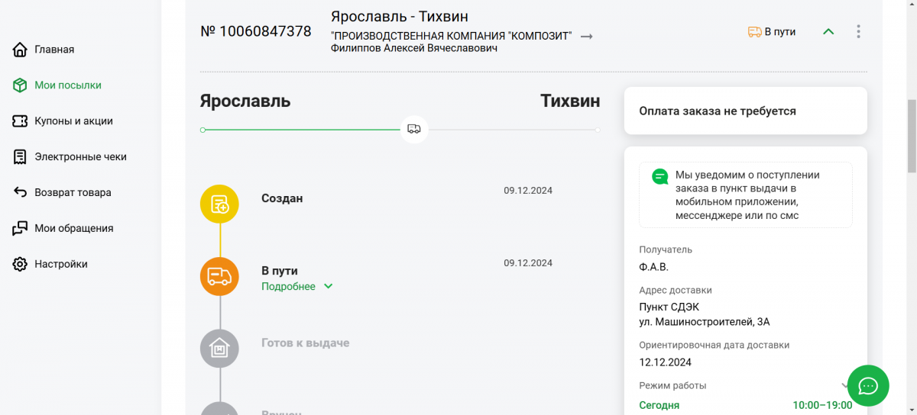917x415 pixels.
Task: Open 'Мои обращения' in the sidebar
Action: tap(73, 228)
